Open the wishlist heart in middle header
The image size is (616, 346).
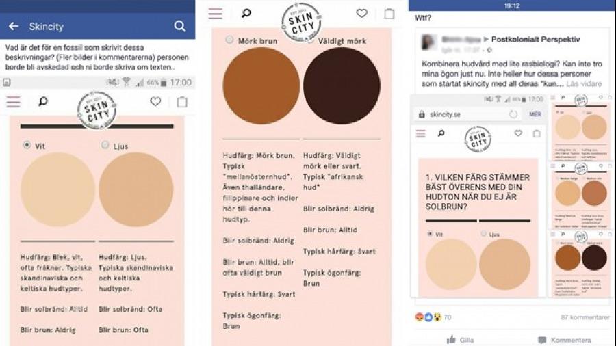point(362,14)
